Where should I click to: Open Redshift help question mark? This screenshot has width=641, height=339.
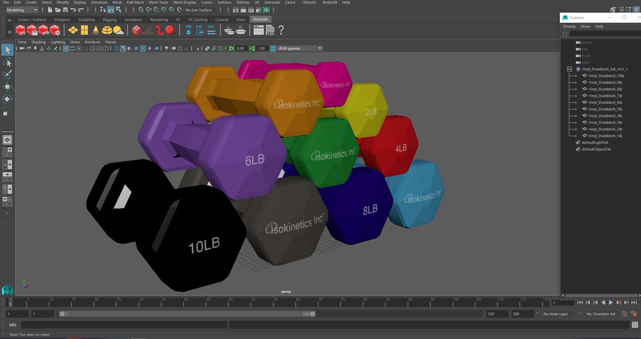click(x=281, y=30)
